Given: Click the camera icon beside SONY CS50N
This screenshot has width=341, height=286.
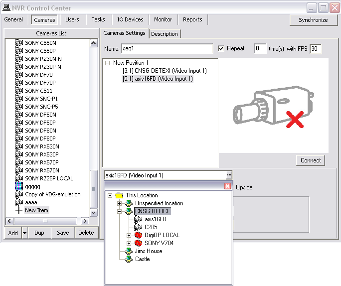Looking at the screenshot, I should [19, 43].
